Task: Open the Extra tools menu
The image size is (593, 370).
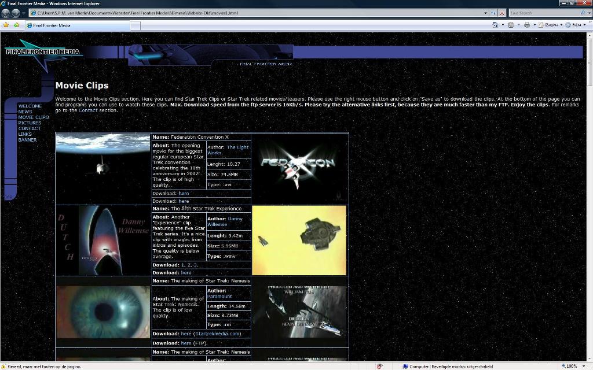Action: (576, 25)
